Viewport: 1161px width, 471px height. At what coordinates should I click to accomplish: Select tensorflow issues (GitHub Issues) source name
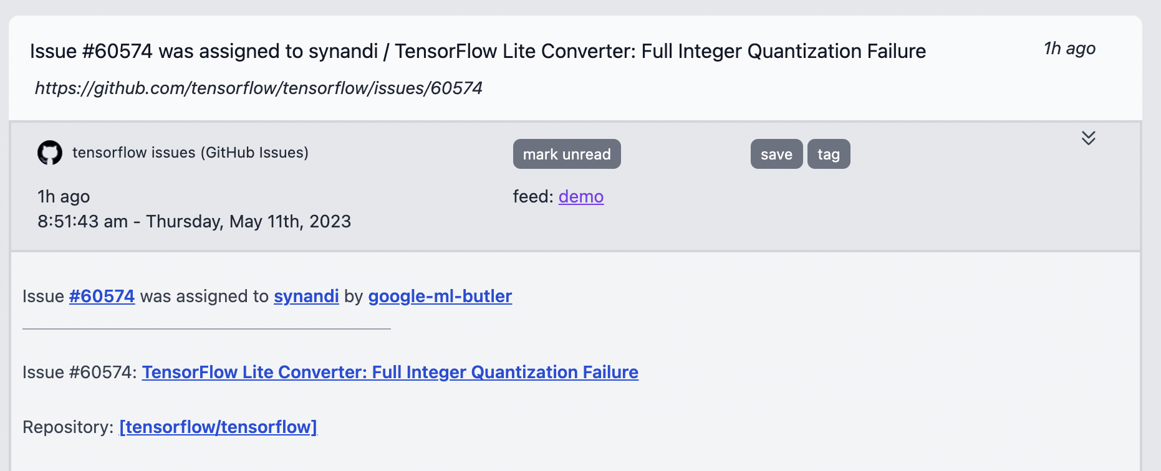[x=191, y=153]
